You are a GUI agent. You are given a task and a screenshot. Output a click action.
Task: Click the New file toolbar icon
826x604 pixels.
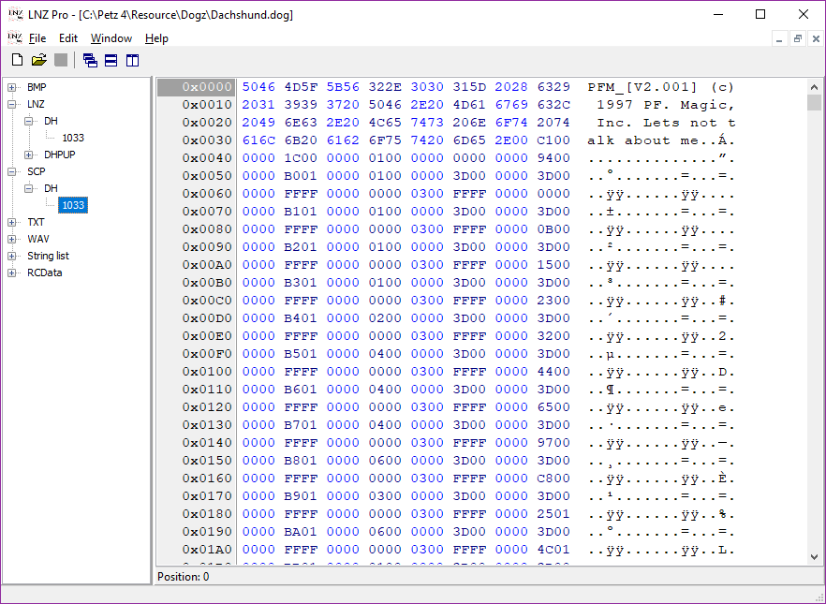[x=17, y=61]
